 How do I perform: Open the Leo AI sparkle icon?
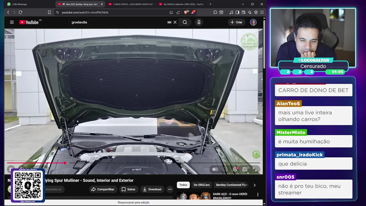click(250, 12)
